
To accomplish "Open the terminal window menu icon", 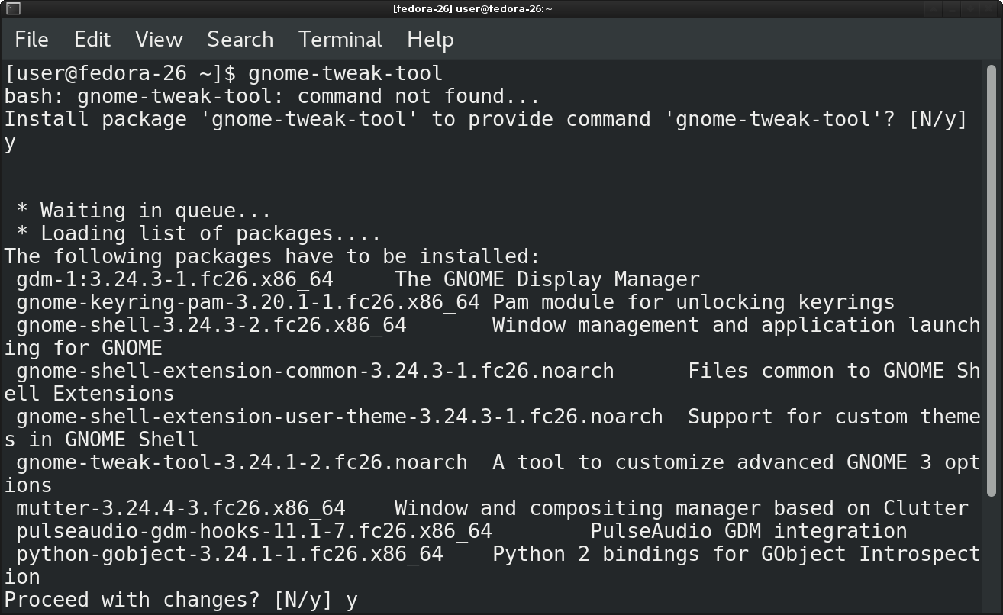I will point(12,8).
